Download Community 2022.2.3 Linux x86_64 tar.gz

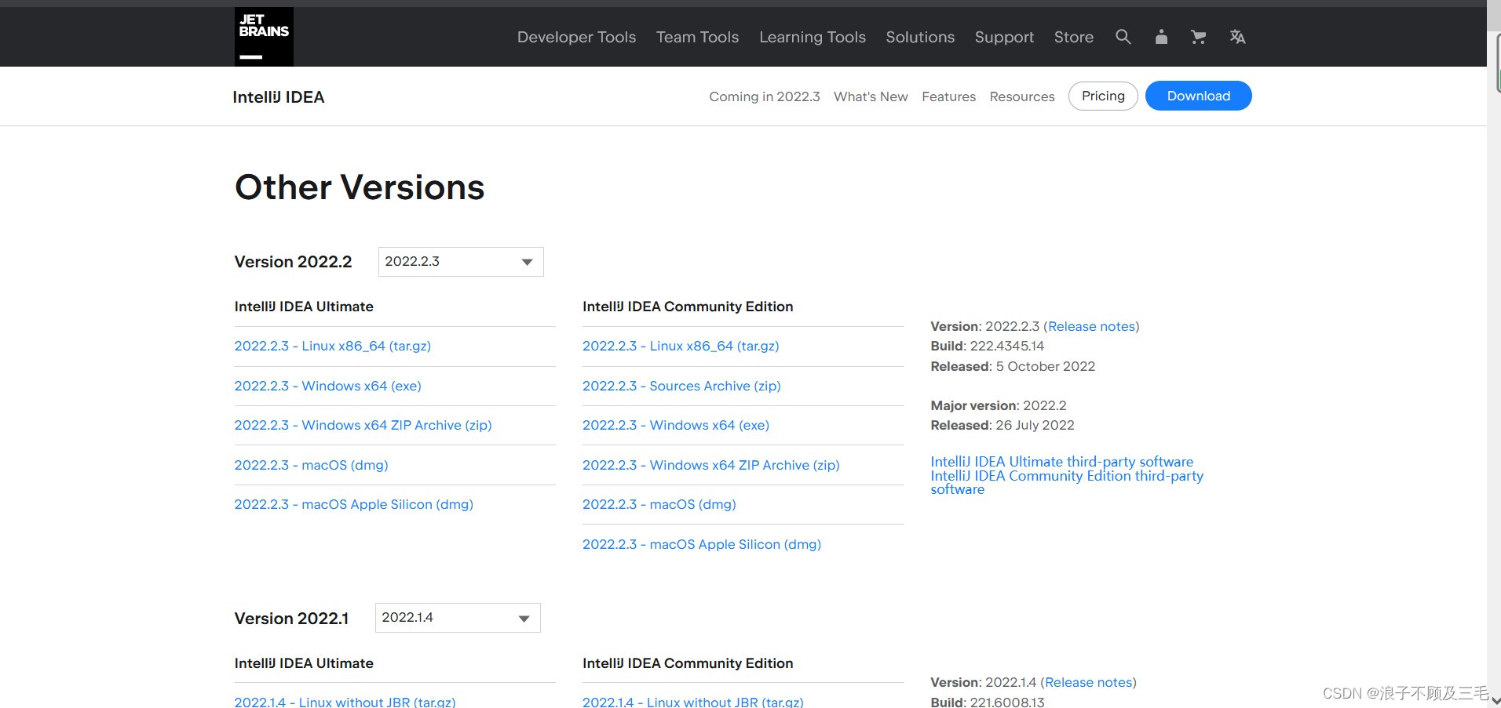coord(681,346)
